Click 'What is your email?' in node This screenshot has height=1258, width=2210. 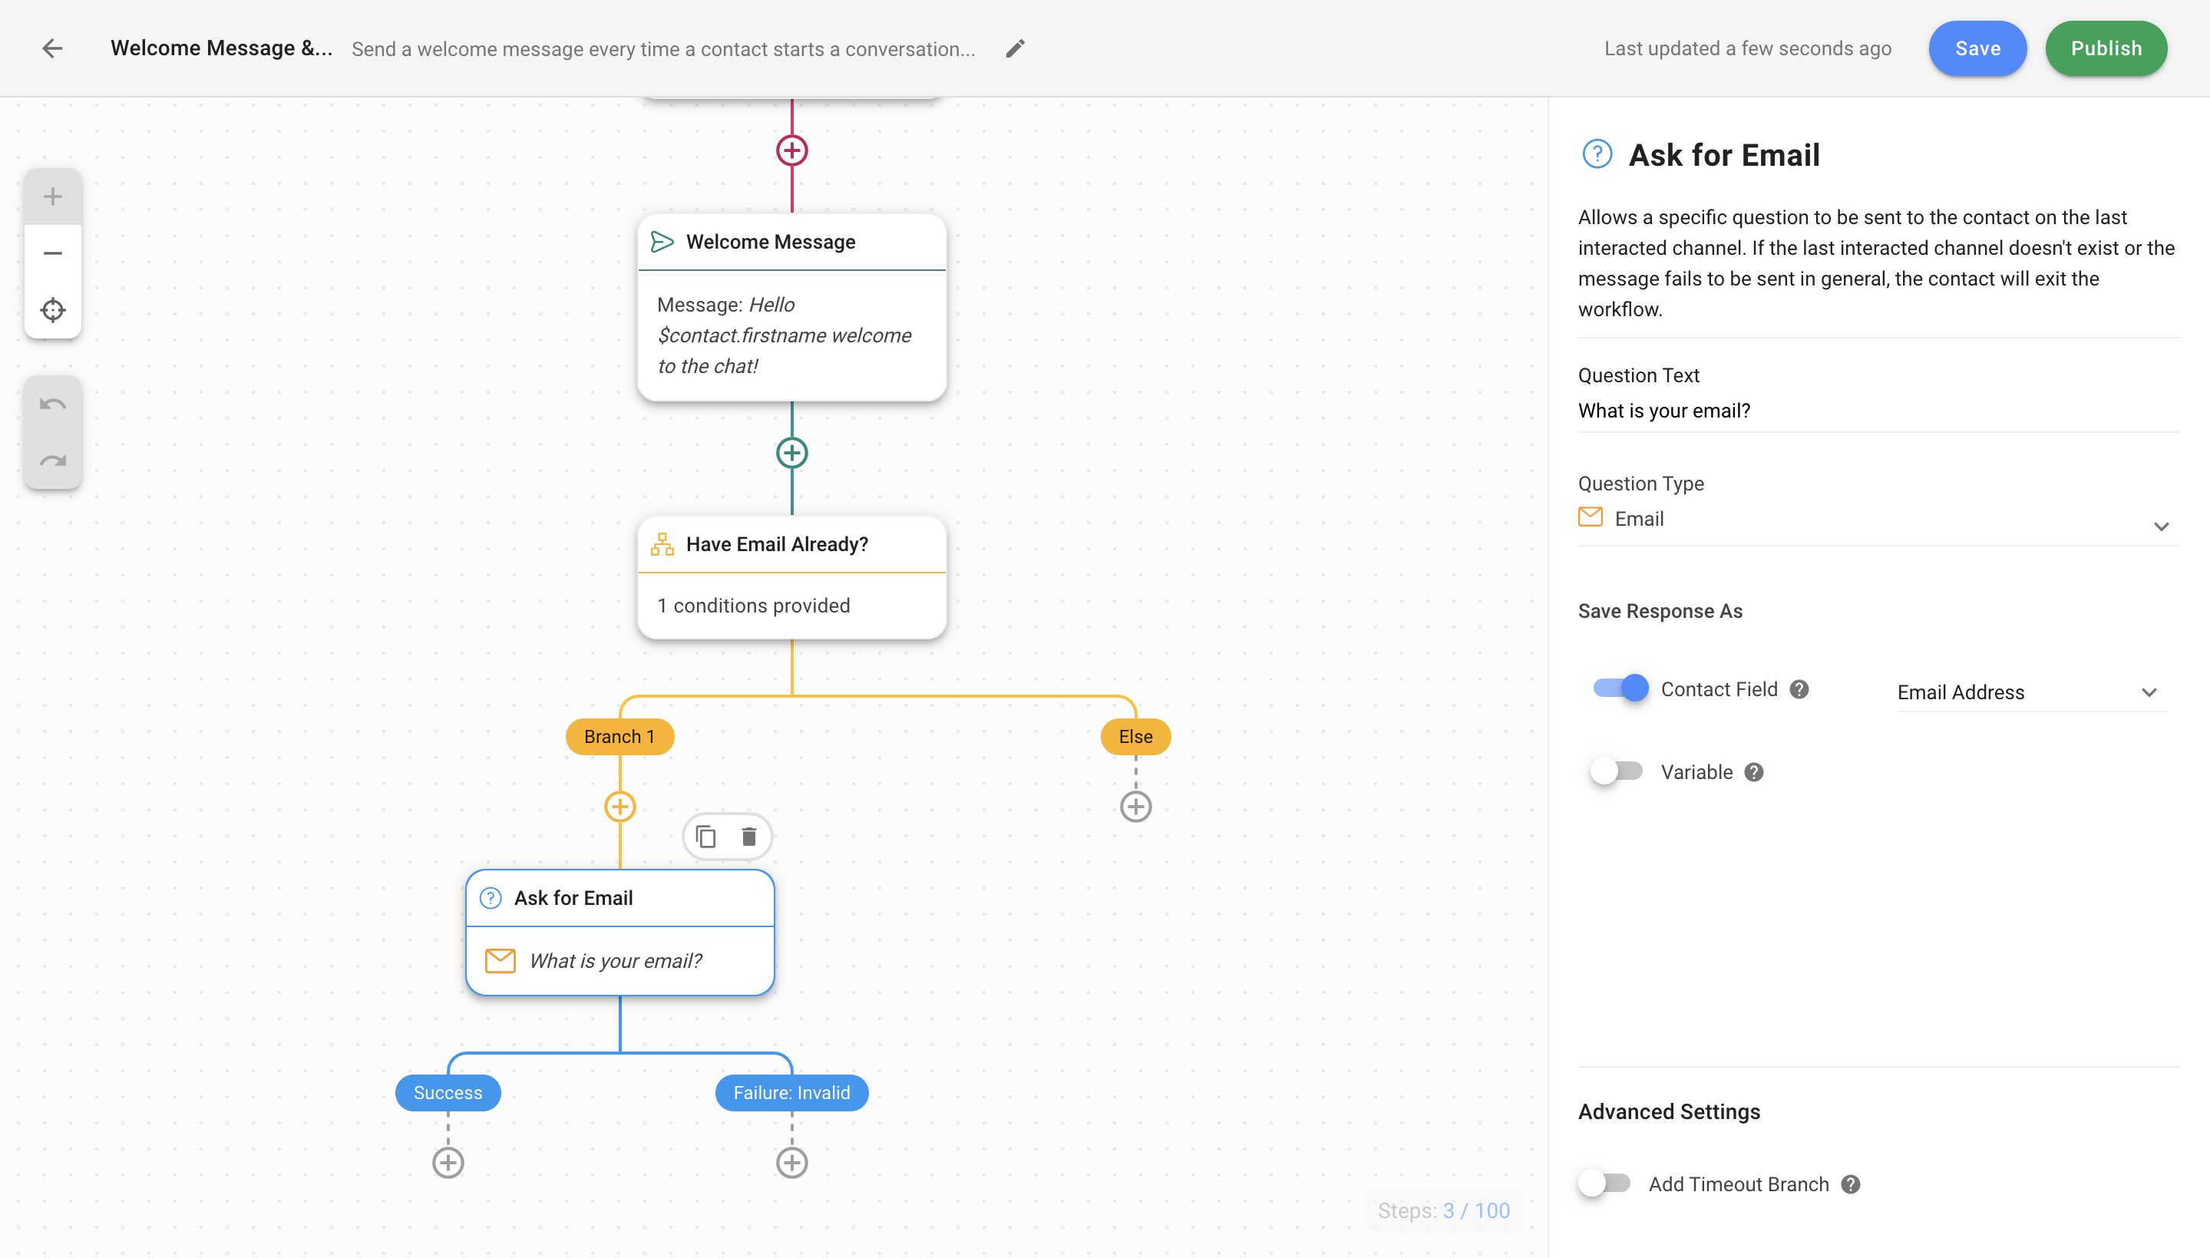point(616,961)
